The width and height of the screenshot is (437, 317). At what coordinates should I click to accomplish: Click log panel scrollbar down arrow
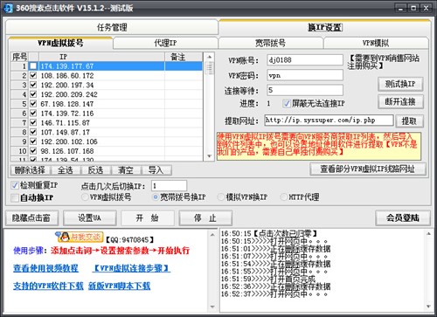(x=428, y=307)
